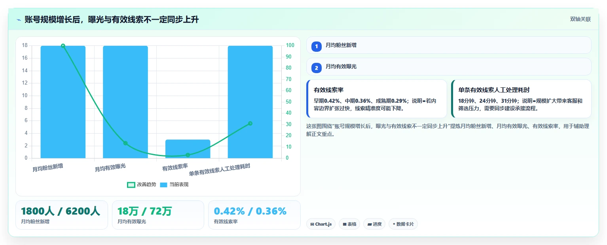Click the summary paragraph starting 这张图围绕
607x245 pixels.
click(448, 130)
